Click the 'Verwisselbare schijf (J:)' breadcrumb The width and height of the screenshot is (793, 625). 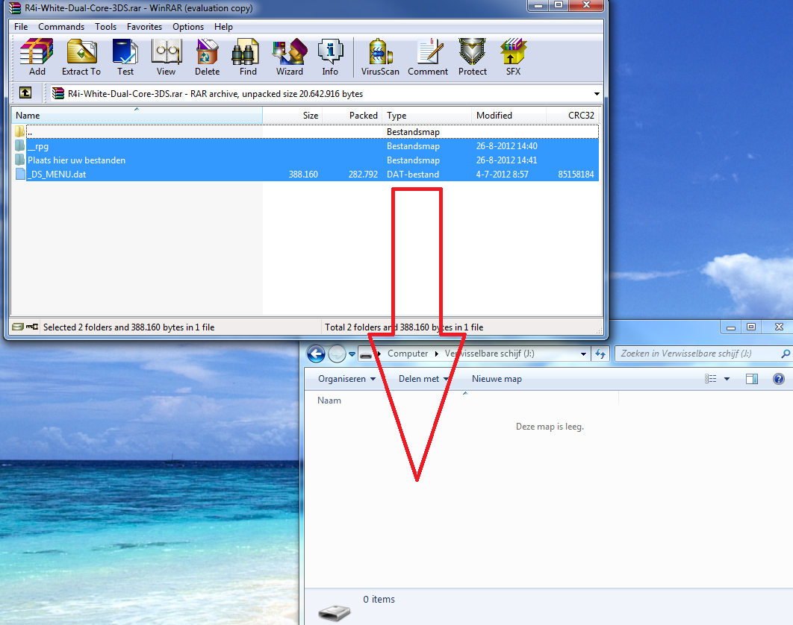tap(490, 354)
